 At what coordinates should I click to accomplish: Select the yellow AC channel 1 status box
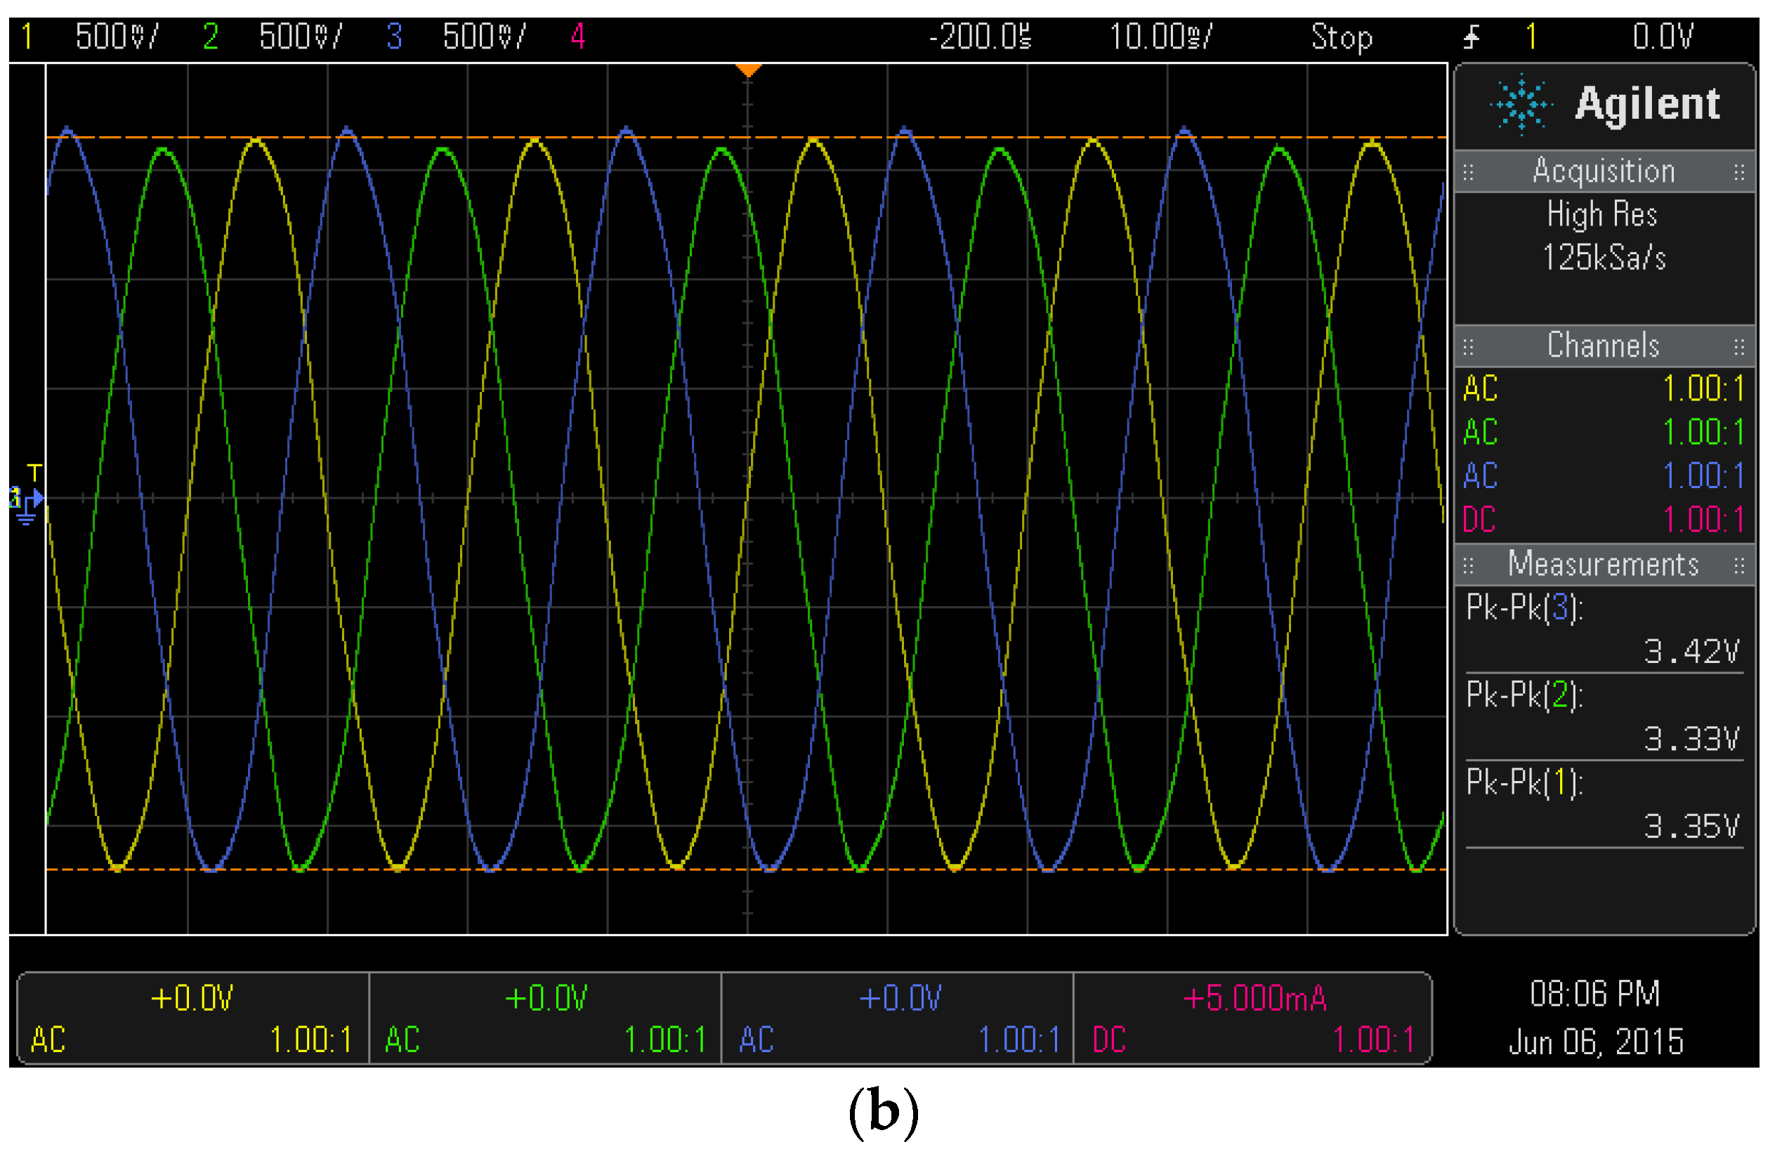(192, 1019)
